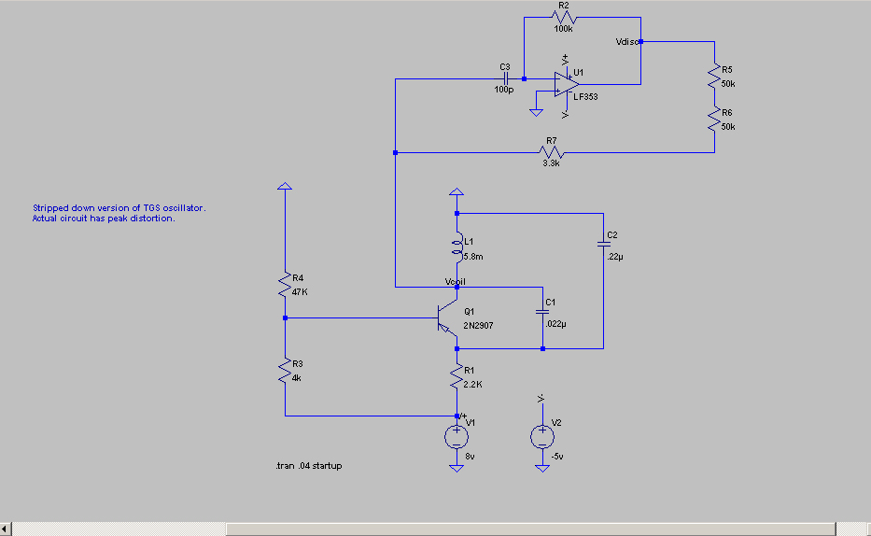Click the L1 inductor symbol
The height and width of the screenshot is (536, 871).
pos(457,248)
